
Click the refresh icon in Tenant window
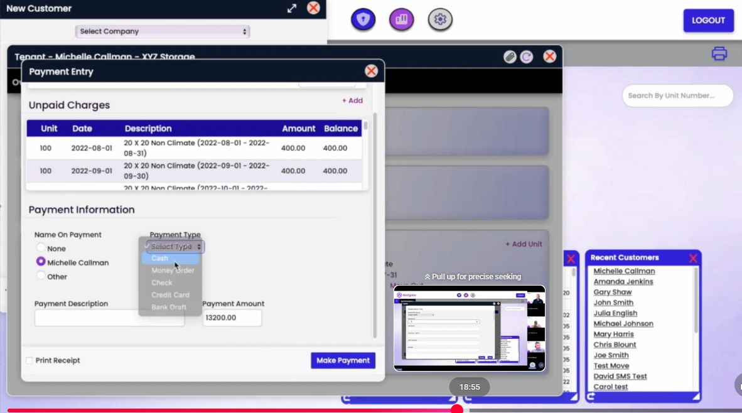[526, 56]
